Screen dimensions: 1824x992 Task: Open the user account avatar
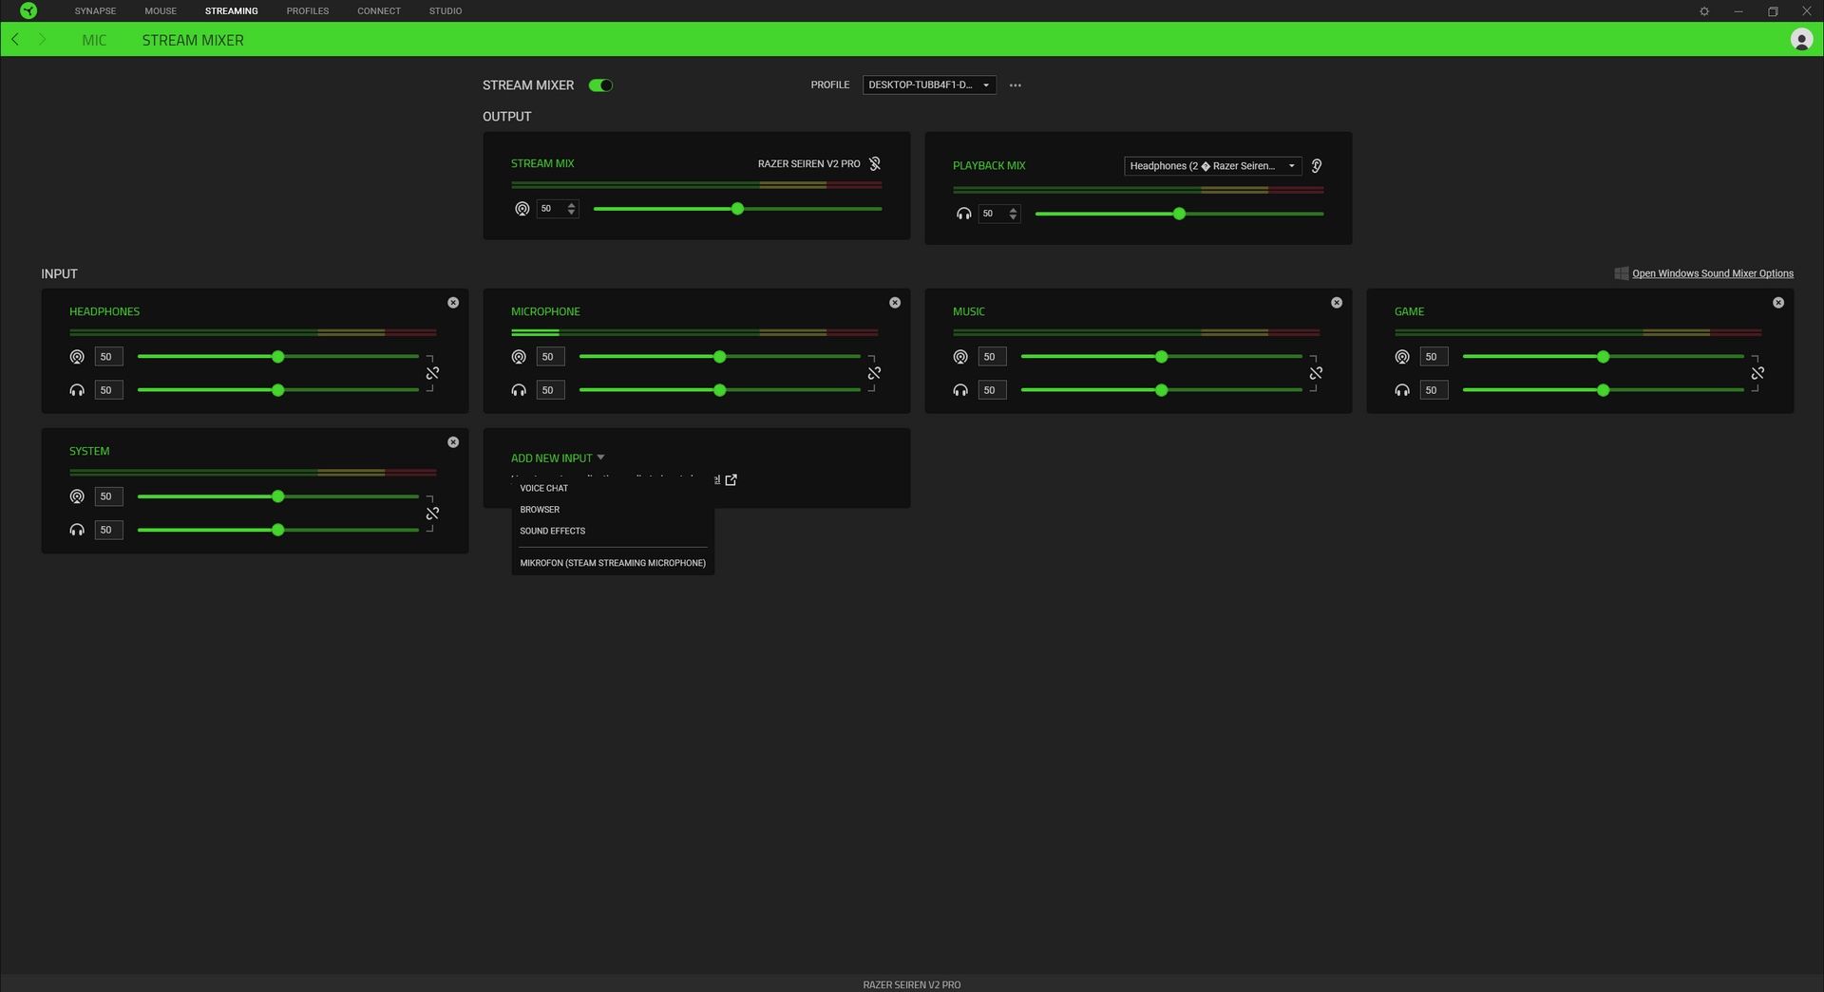click(1801, 40)
